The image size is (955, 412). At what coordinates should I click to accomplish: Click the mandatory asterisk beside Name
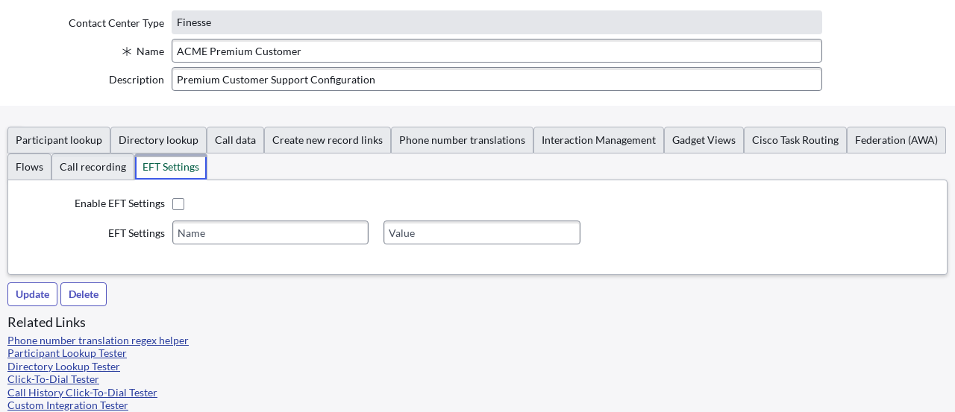(x=127, y=51)
